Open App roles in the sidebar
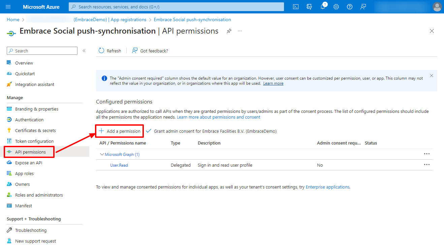This screenshot has width=444, height=249. [24, 173]
